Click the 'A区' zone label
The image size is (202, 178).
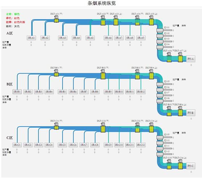(10, 33)
